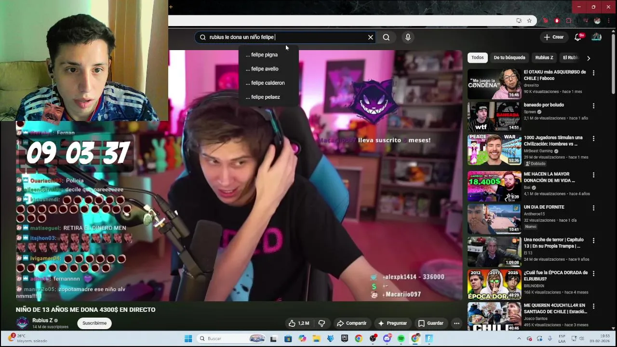Image resolution: width=617 pixels, height=347 pixels.
Task: Select the 'De tu búsqueda' filter chip
Action: [509, 57]
